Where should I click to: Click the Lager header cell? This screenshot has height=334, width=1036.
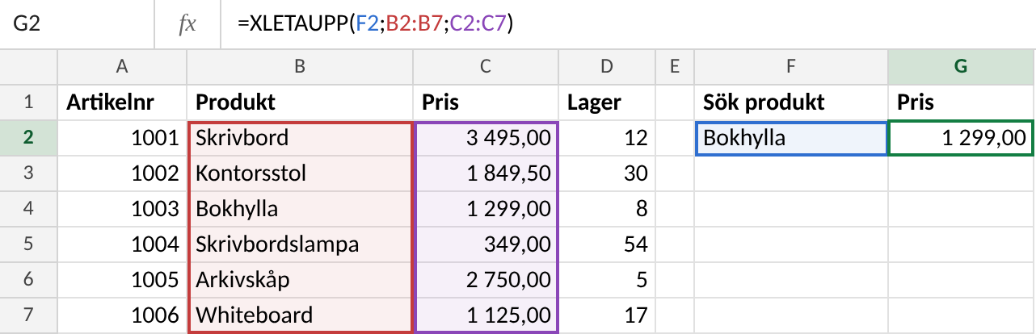coord(607,102)
